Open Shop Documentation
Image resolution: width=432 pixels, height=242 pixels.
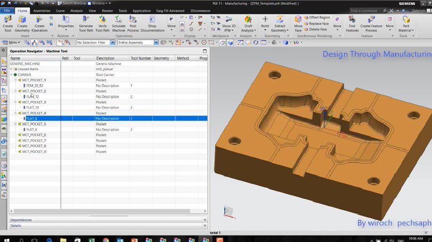coord(152,24)
